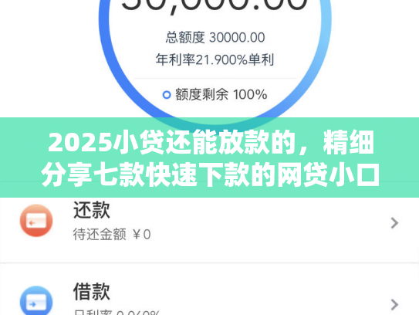This screenshot has height=315, width=419.
Task: Open the 借款 row chevron arrow
Action: tap(394, 304)
